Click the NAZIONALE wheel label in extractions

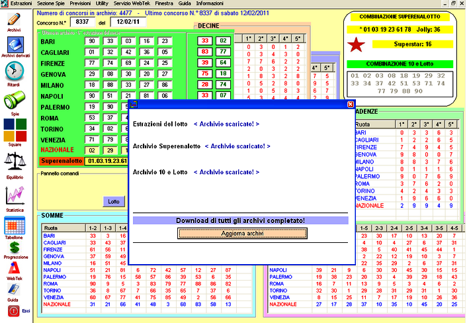click(x=57, y=150)
